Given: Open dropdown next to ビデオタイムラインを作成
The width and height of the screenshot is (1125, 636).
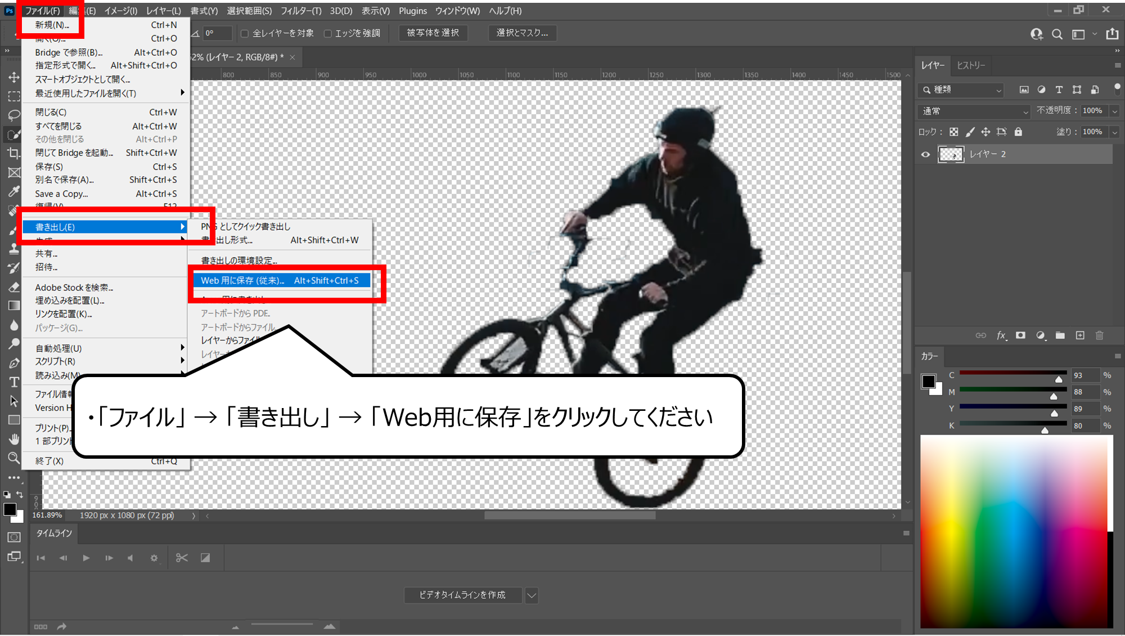Looking at the screenshot, I should [x=532, y=595].
